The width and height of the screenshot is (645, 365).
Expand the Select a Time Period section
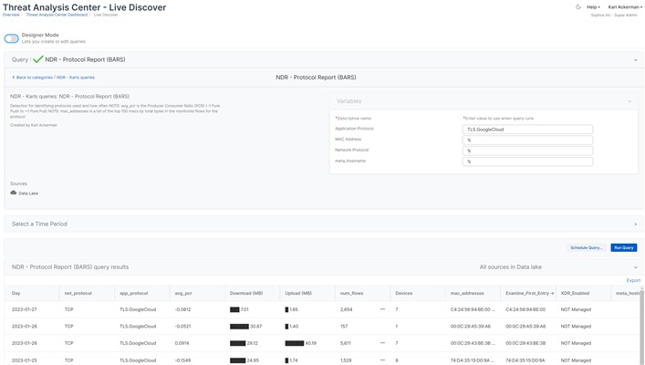(x=635, y=224)
